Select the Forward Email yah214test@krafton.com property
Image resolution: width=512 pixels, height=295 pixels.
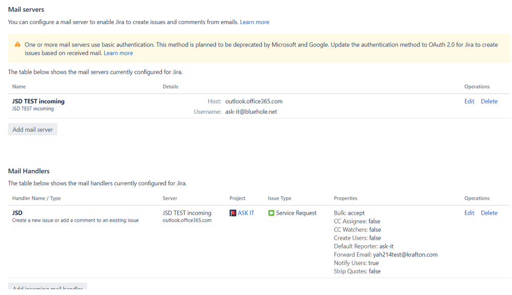[386, 255]
